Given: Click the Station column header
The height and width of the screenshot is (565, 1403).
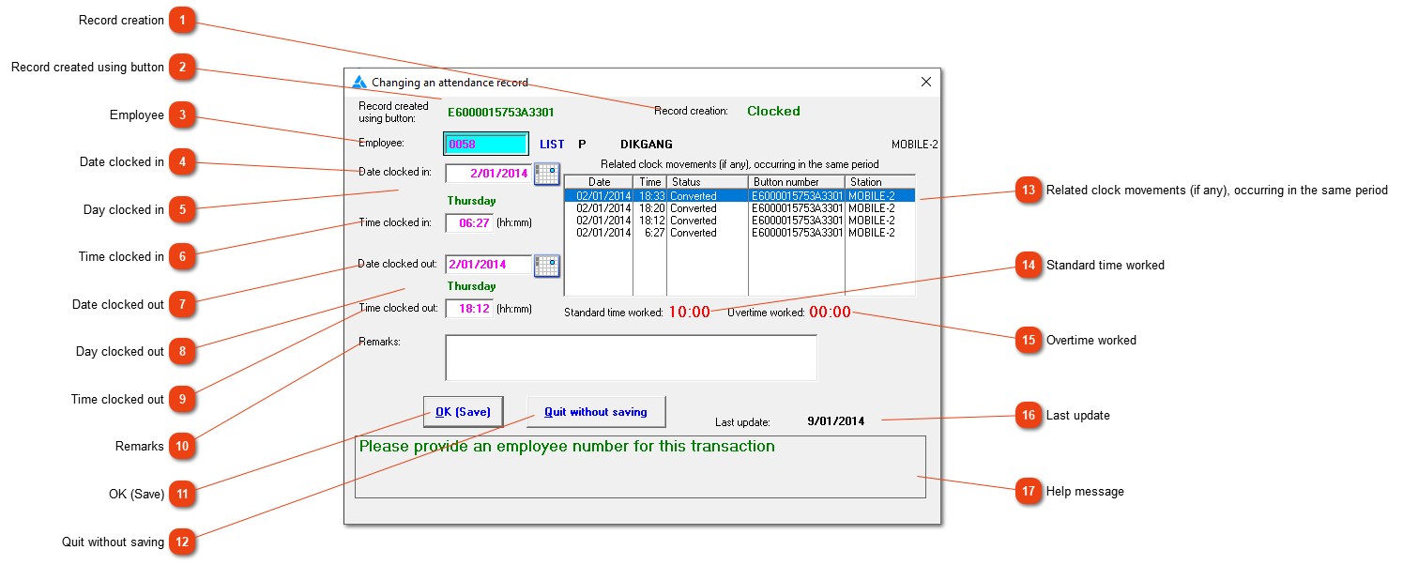Looking at the screenshot, I should (x=880, y=182).
